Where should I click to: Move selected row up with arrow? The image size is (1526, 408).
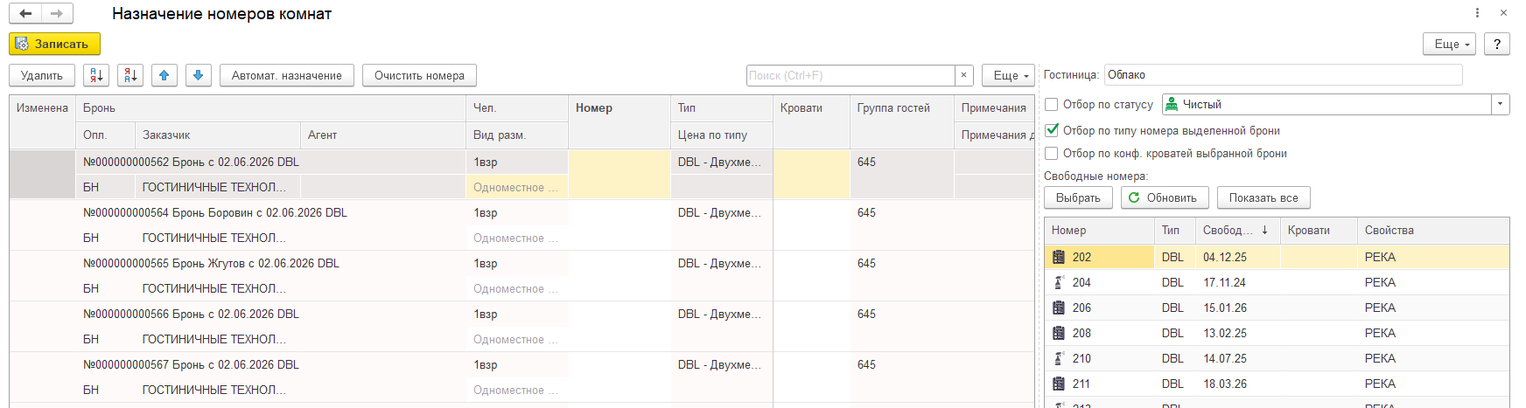164,75
